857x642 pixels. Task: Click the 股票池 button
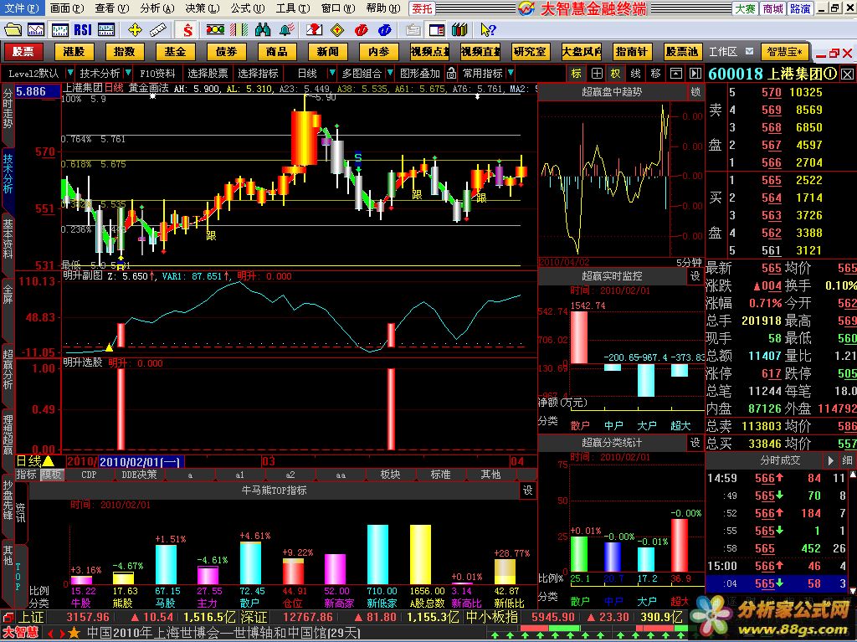coord(682,51)
